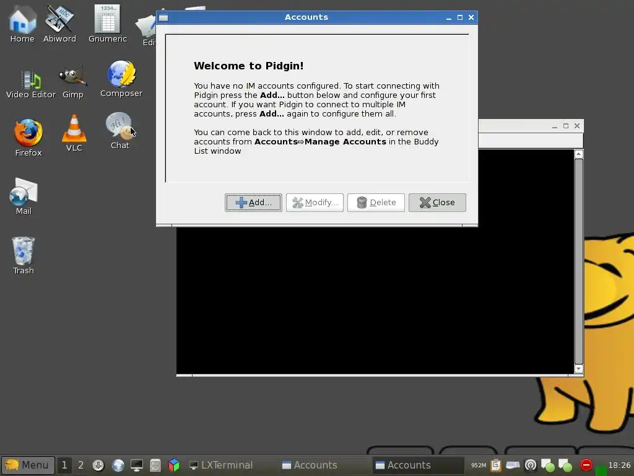Screen dimensions: 634x476
Task: Maximize the background terminal window
Action: [566, 126]
